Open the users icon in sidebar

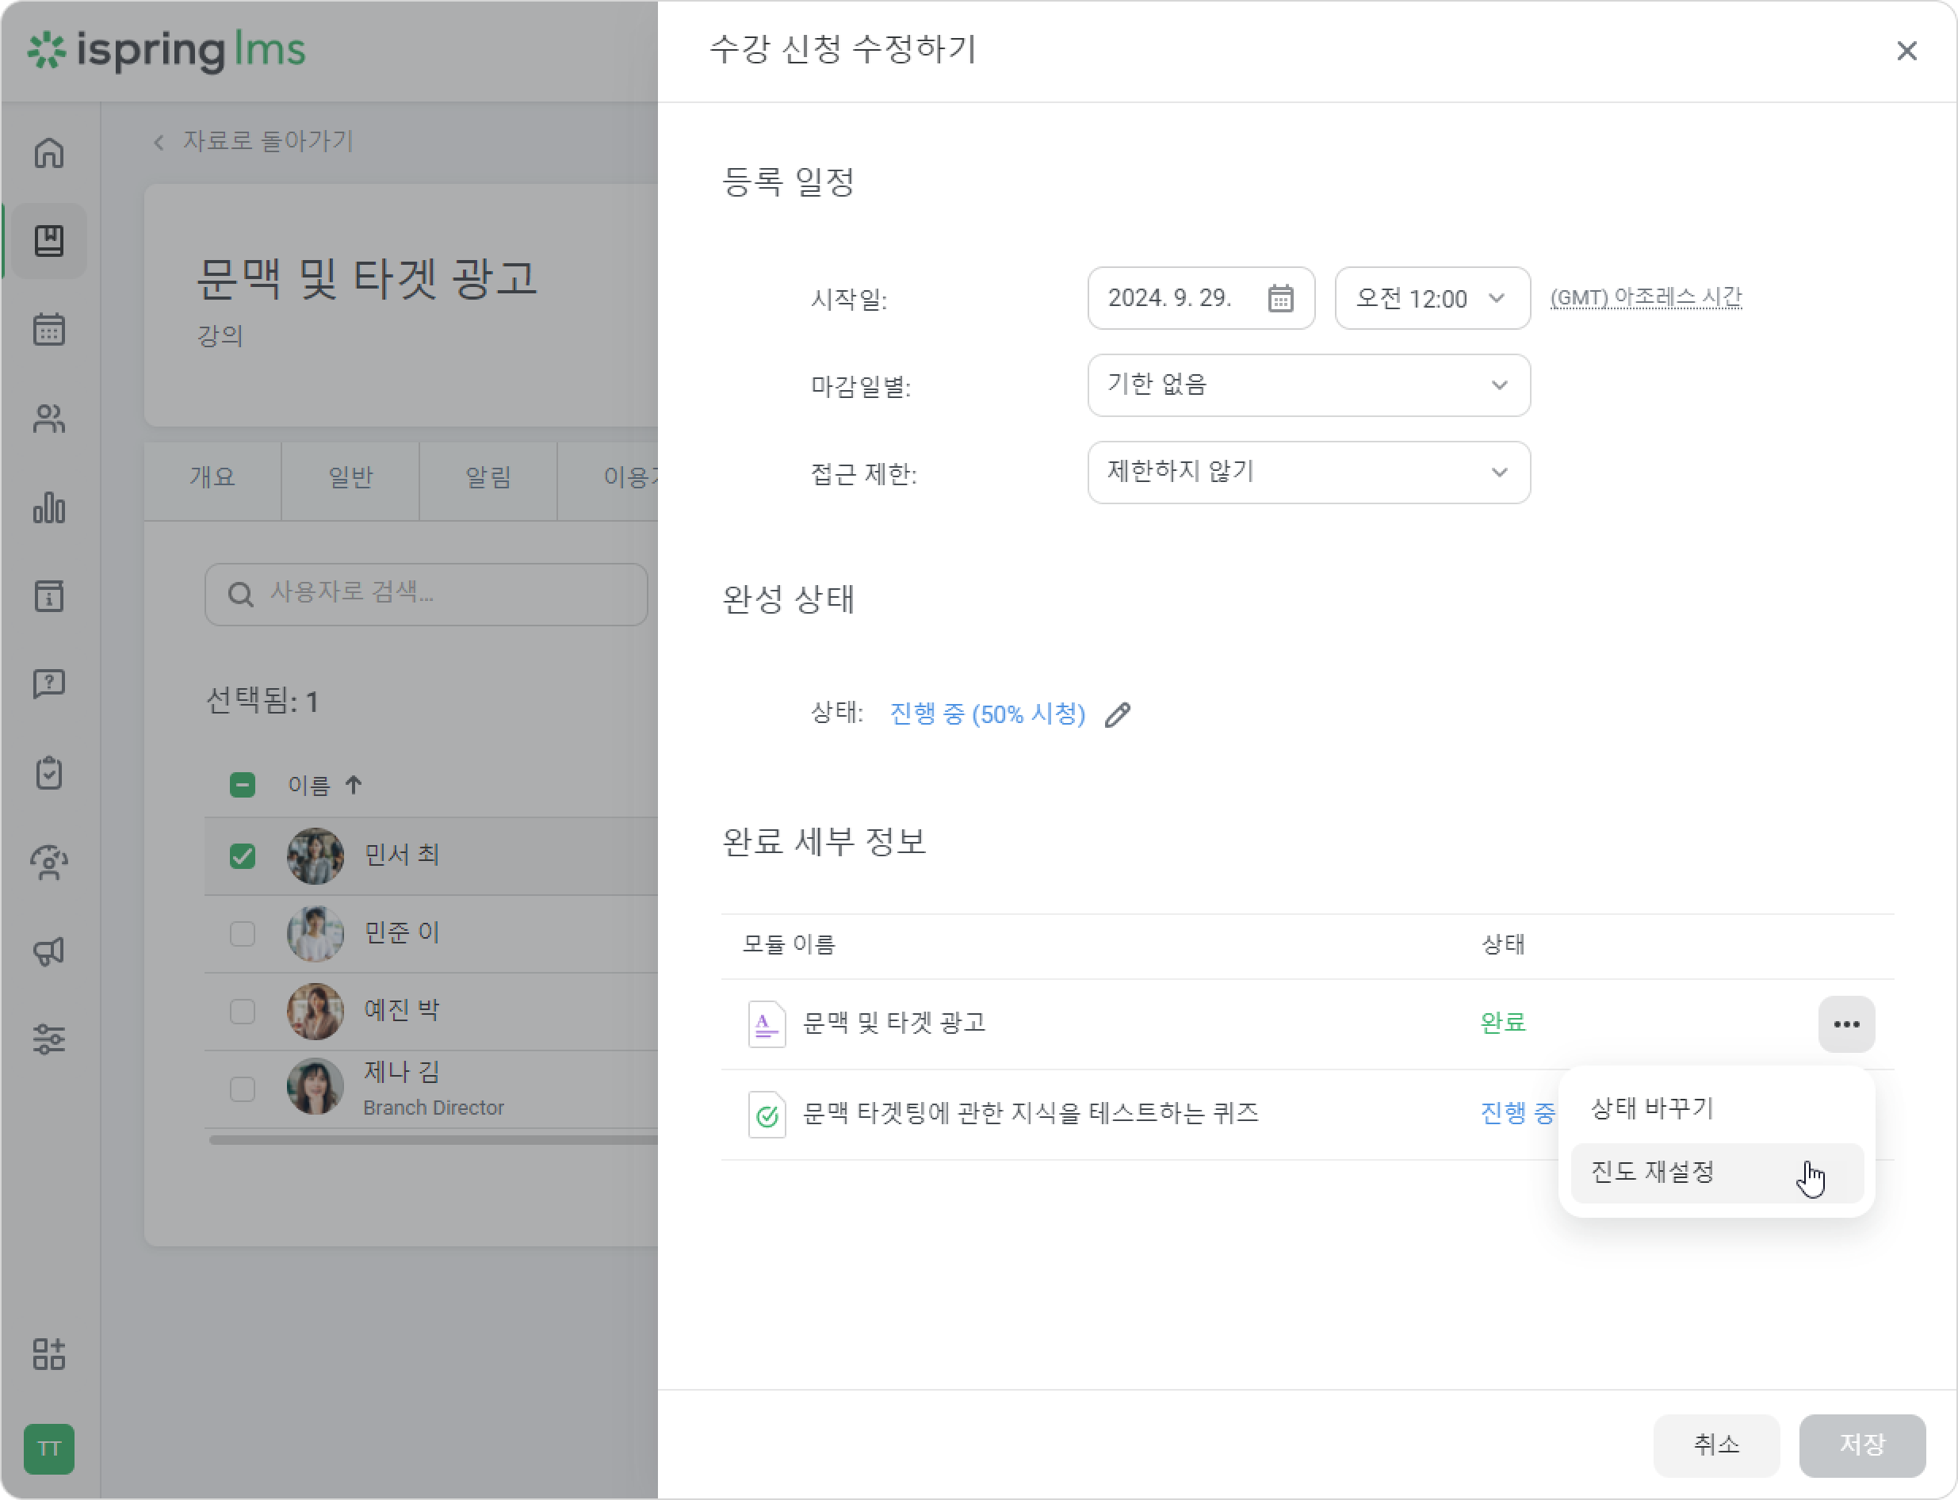(x=49, y=418)
